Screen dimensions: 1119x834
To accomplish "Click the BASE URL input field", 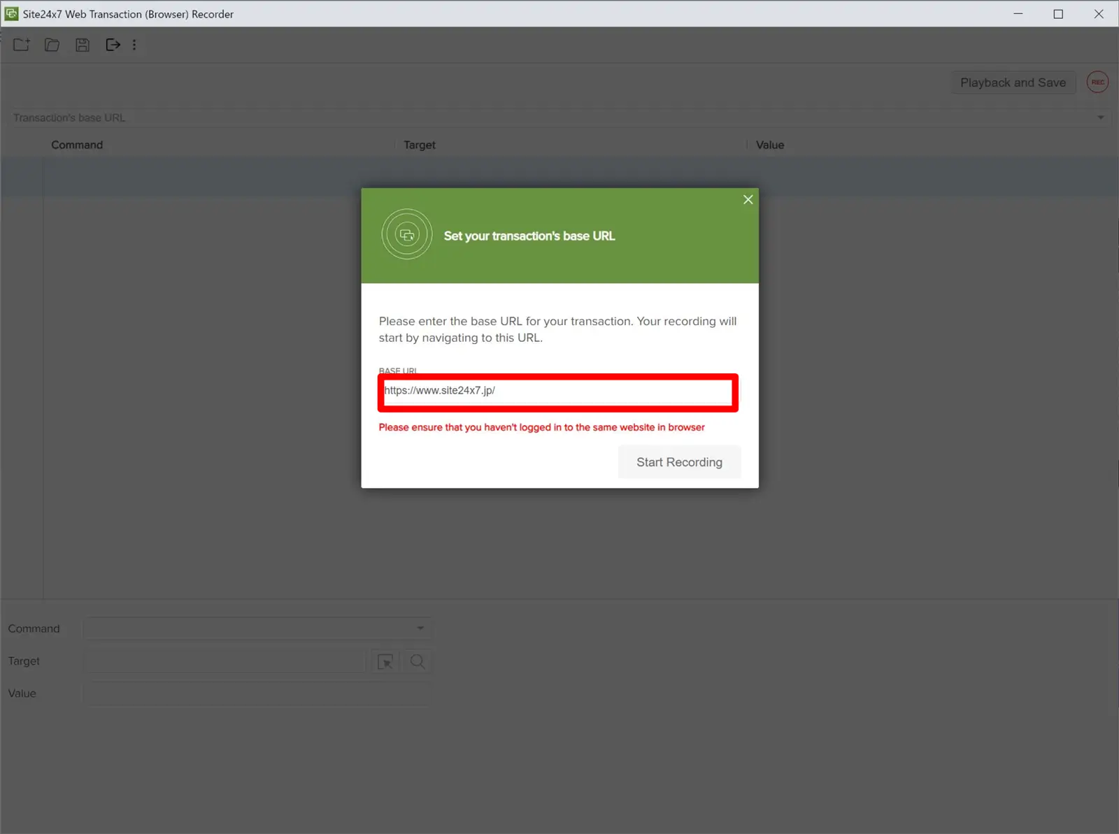I will (557, 391).
